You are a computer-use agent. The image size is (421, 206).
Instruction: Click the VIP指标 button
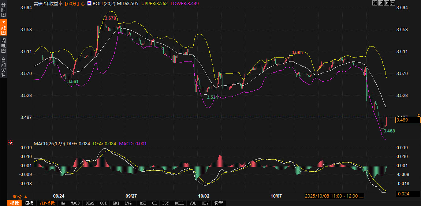pyautogui.click(x=47, y=203)
